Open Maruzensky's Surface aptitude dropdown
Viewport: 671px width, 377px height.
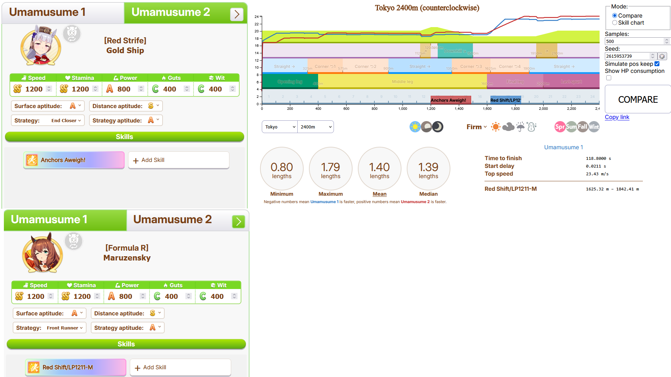[x=50, y=313]
